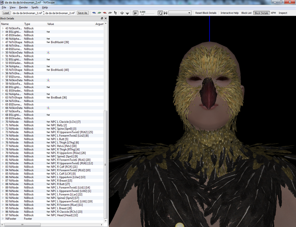Image resolution: width=296 pixels, height=227 pixels.
Task: Expand row 47 NiTriShape BirdMask4
Action: pyautogui.click(x=3, y=42)
